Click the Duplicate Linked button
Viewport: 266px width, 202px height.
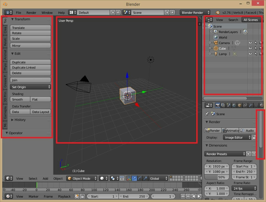pos(30,68)
